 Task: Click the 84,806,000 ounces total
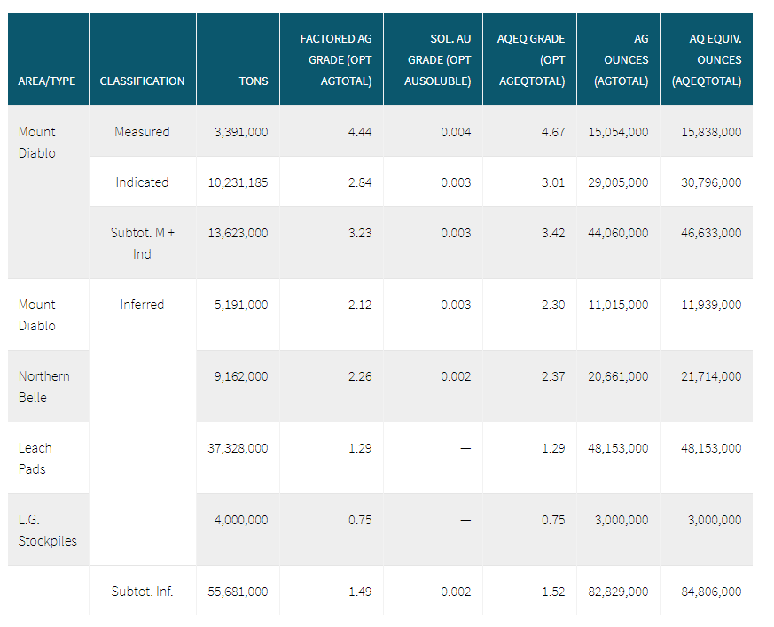[x=711, y=592]
